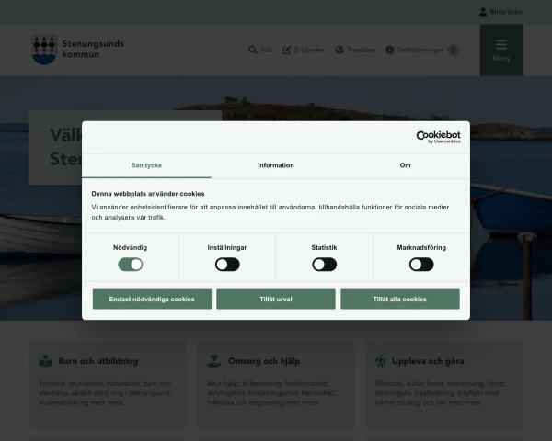Click the Translate globe icon

click(x=339, y=50)
